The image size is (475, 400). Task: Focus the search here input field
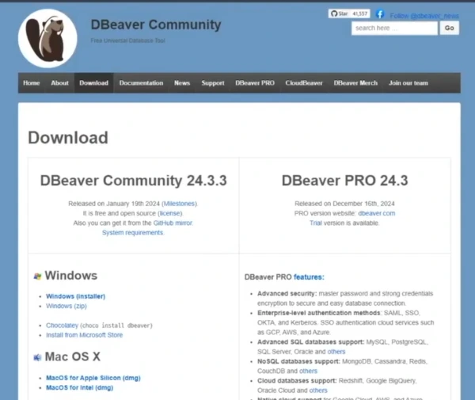pyautogui.click(x=394, y=29)
